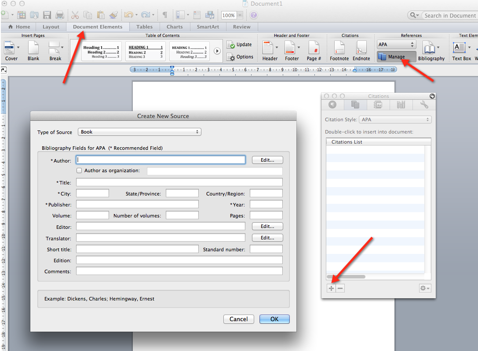The width and height of the screenshot is (478, 351).
Task: Click the Undo arrow icon
Action: pyautogui.click(x=129, y=14)
